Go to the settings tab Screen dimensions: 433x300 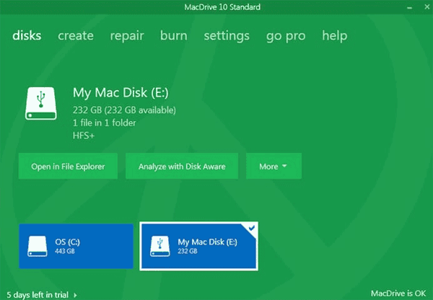[x=227, y=36]
